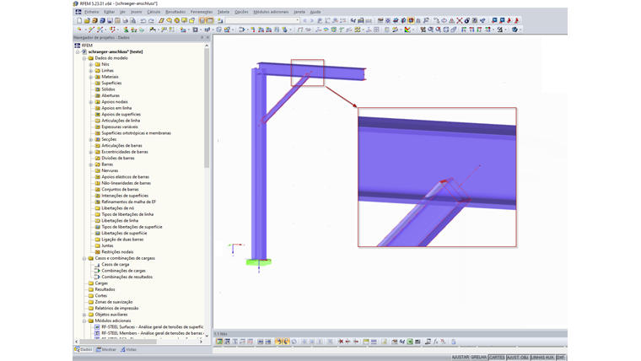Click the Undo arrow icon
The height and width of the screenshot is (361, 641).
pos(143,20)
